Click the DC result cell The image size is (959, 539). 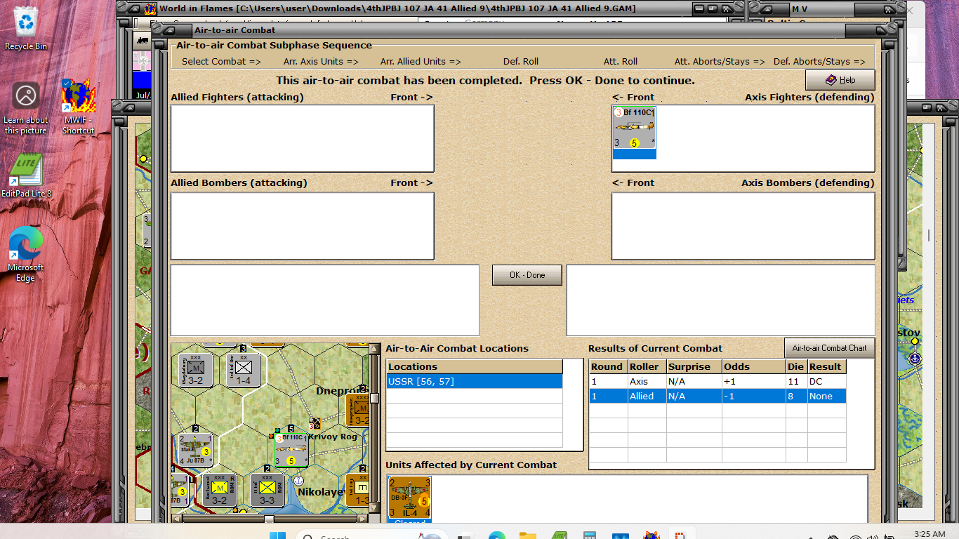point(826,381)
